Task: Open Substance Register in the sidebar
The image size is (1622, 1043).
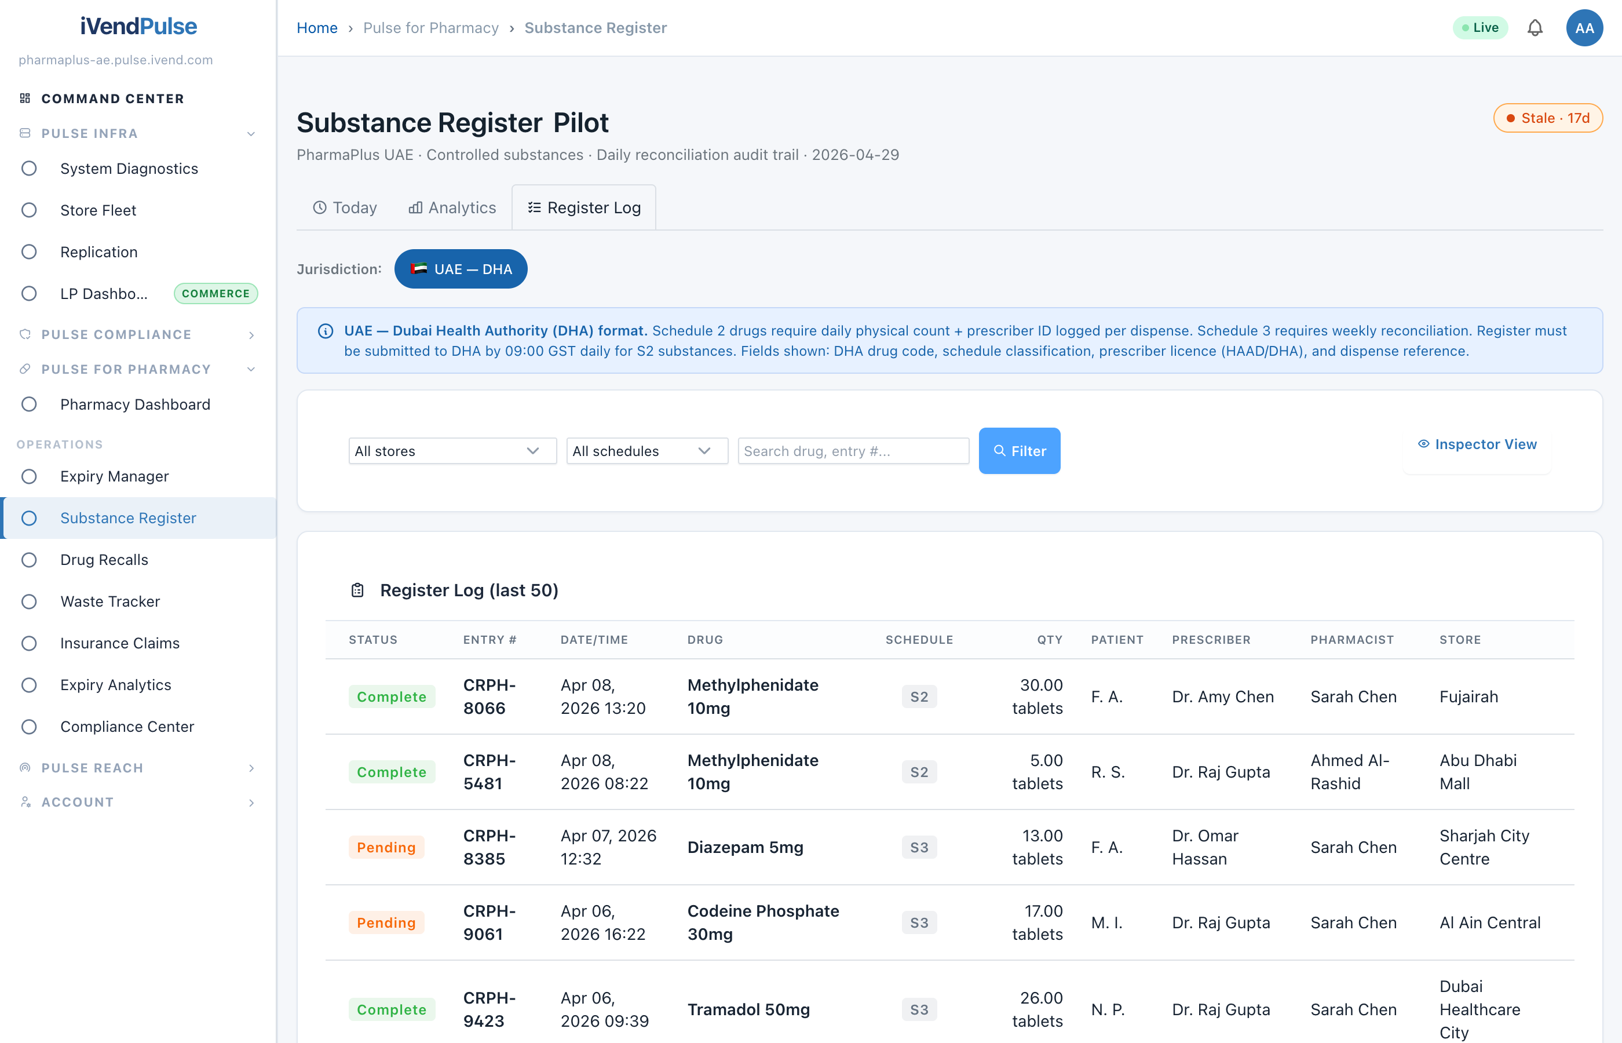Action: click(139, 517)
